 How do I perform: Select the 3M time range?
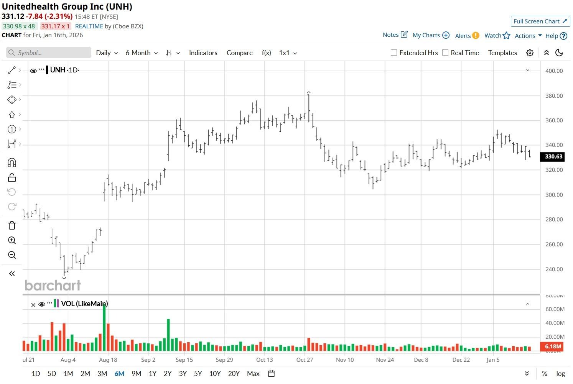click(102, 374)
